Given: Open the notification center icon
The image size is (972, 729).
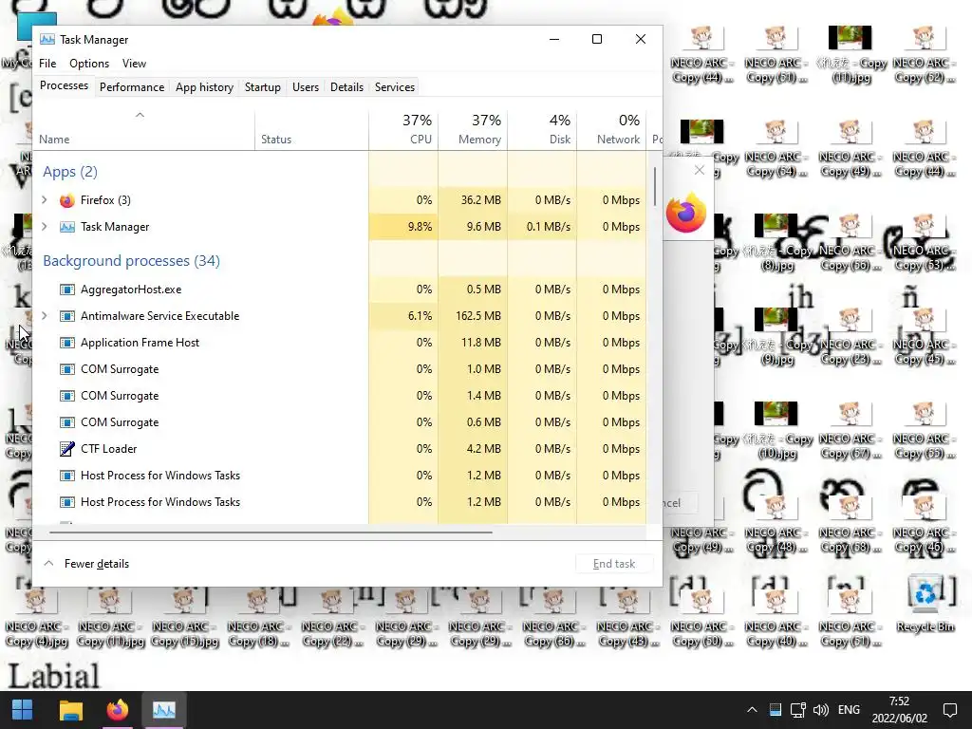Looking at the screenshot, I should point(949,710).
